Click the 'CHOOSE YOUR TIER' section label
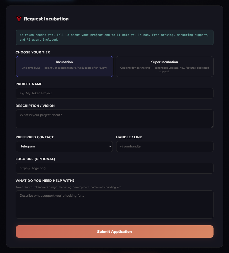The image size is (229, 253). click(x=33, y=52)
